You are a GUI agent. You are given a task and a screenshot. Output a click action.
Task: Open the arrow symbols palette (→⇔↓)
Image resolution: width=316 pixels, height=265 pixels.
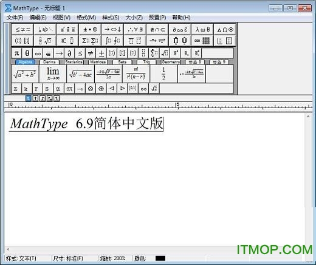pos(112,30)
